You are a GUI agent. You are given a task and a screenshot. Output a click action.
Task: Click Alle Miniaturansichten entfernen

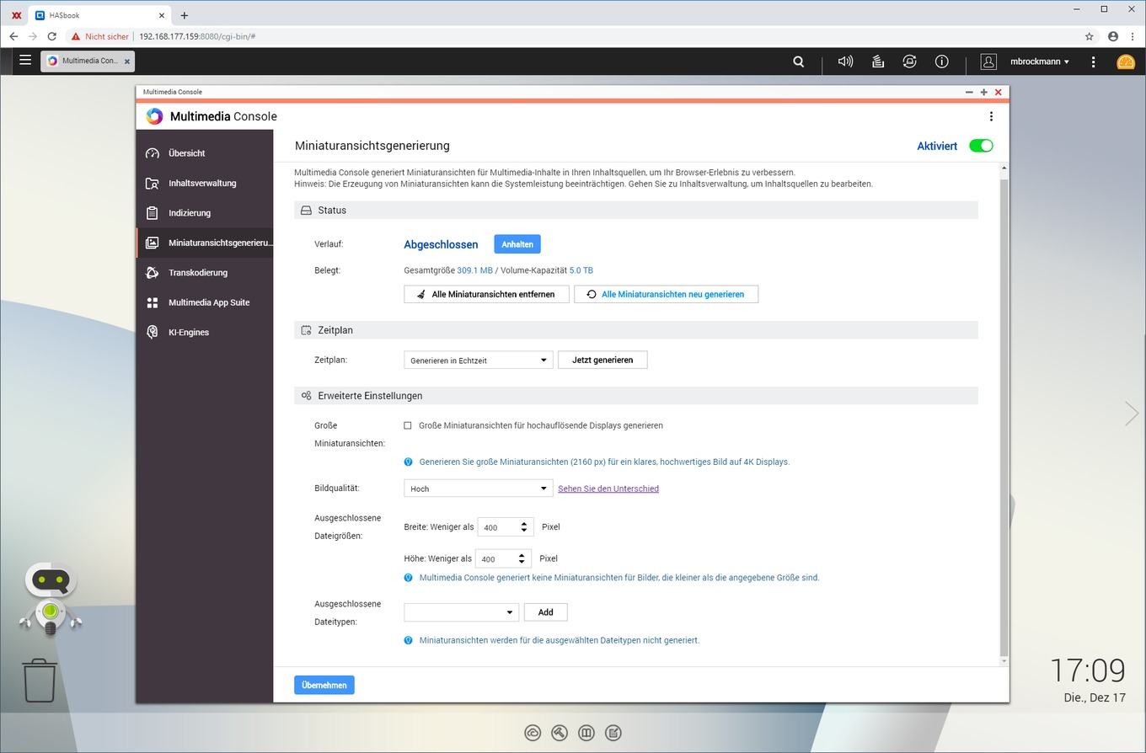point(486,294)
